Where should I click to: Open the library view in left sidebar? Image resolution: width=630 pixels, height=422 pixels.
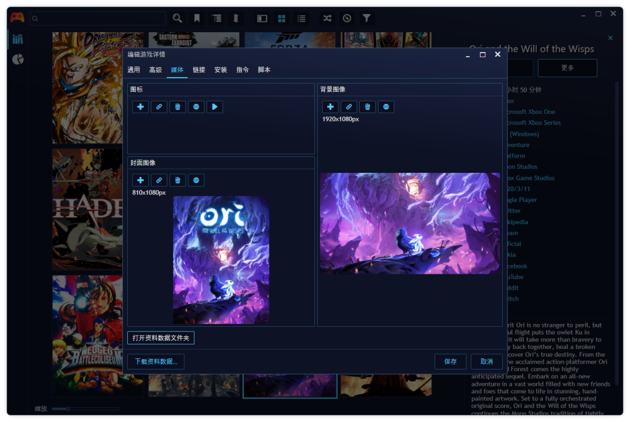(x=17, y=39)
